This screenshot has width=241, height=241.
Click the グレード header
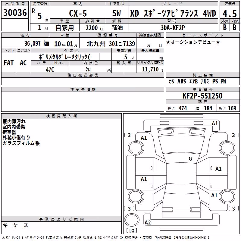173,4
